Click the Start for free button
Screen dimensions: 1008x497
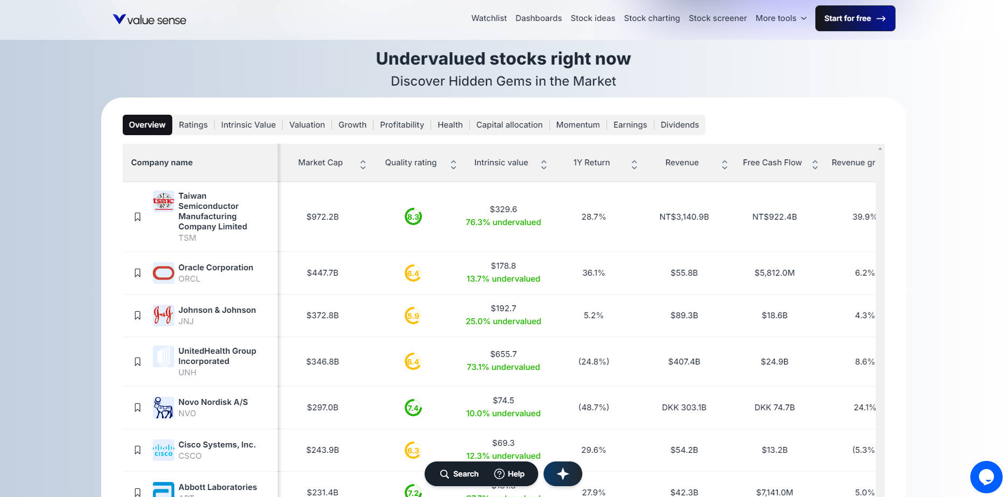tap(855, 18)
